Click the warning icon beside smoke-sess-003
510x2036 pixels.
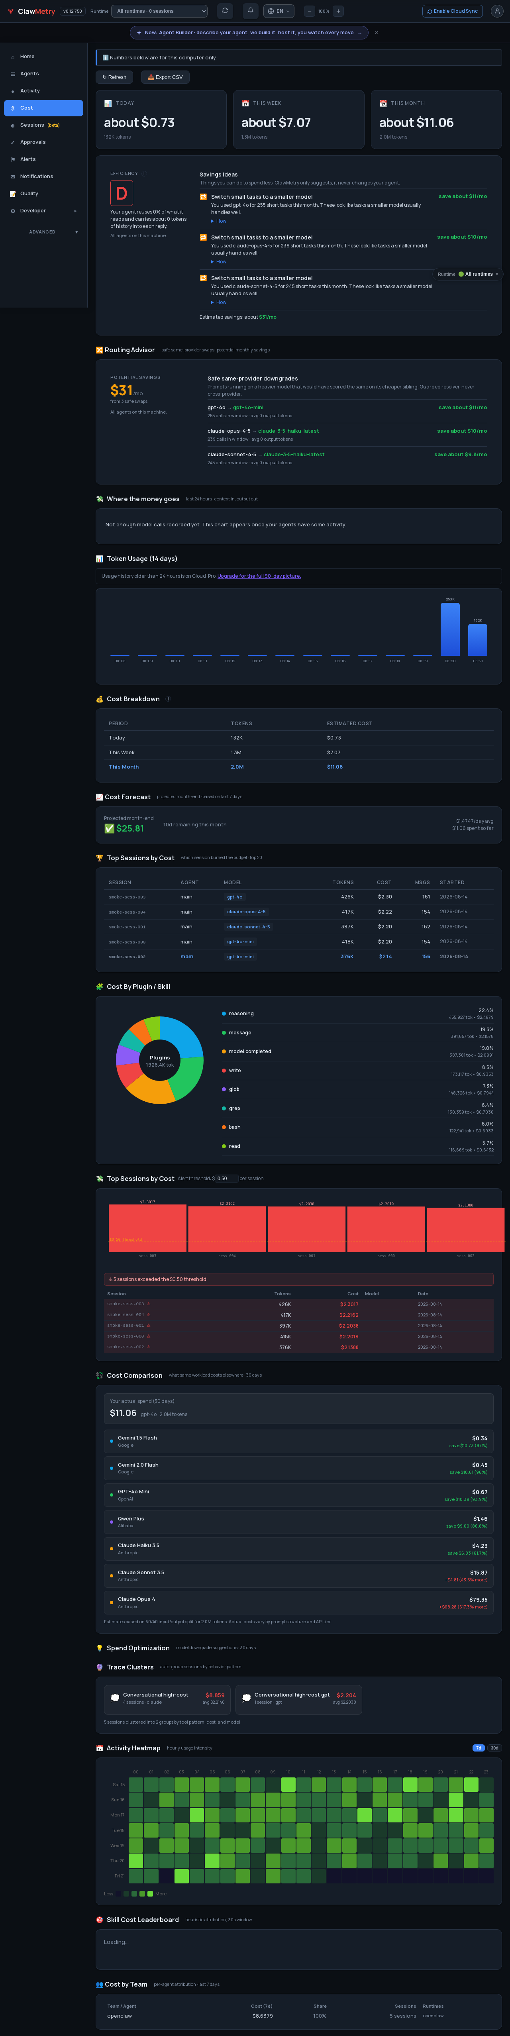(x=149, y=1304)
